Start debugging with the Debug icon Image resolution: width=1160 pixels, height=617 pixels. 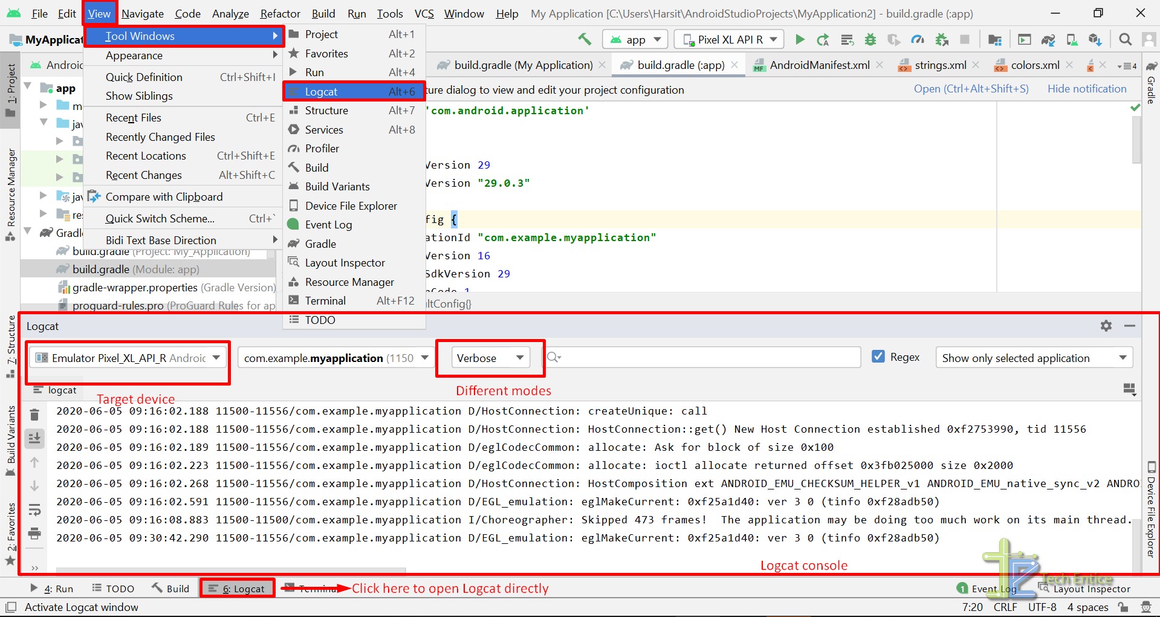click(x=870, y=39)
